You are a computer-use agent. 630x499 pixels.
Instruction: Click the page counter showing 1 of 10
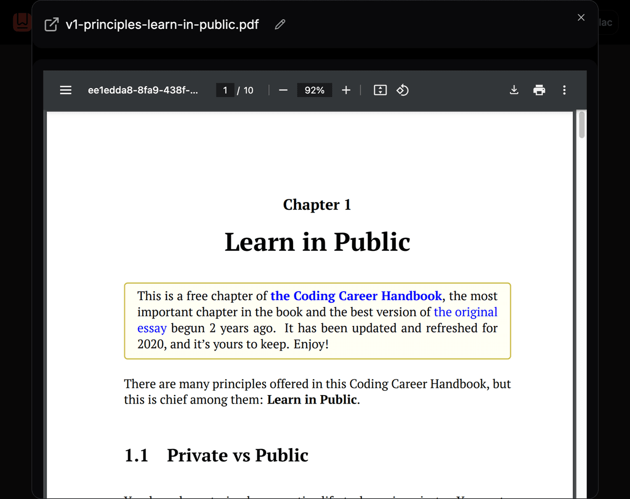(235, 90)
